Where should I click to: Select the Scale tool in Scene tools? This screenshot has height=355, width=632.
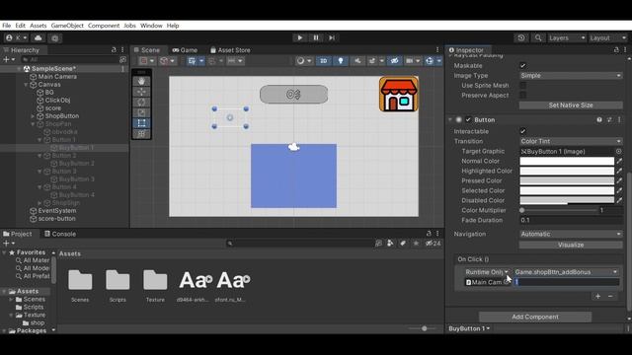pyautogui.click(x=141, y=112)
